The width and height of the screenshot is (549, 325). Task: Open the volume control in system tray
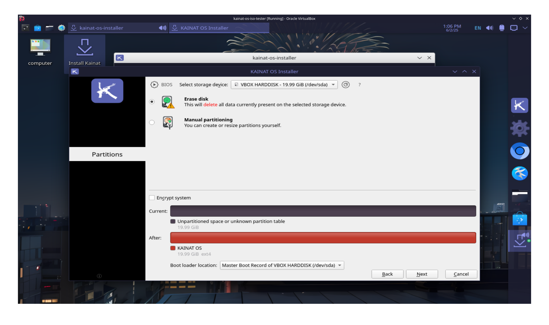pos(489,28)
